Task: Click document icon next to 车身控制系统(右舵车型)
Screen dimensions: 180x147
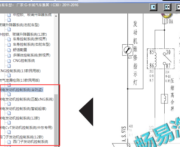Action: click(x=9, y=45)
